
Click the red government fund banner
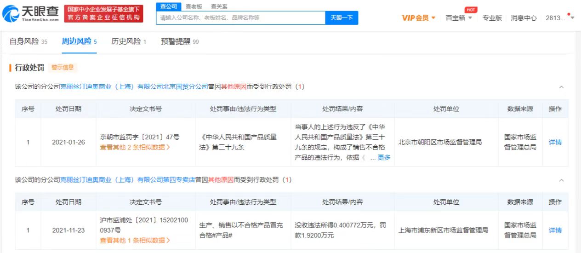(x=103, y=14)
